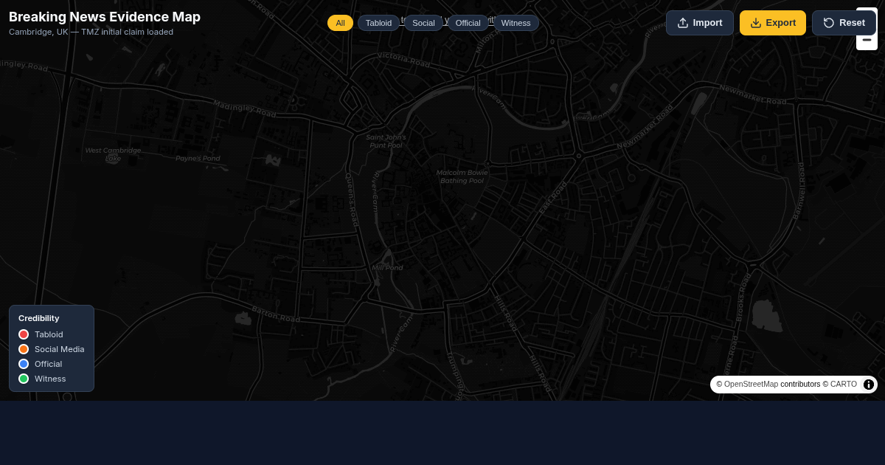Click the Import button
This screenshot has width=885, height=465.
tap(700, 23)
